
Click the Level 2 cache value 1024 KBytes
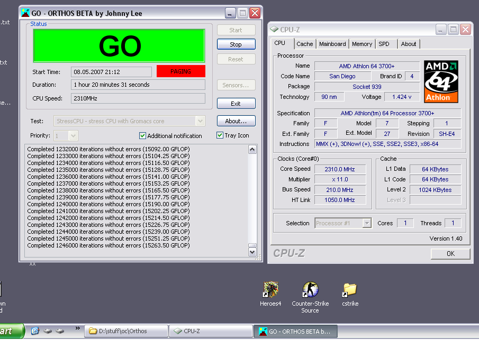coord(435,190)
